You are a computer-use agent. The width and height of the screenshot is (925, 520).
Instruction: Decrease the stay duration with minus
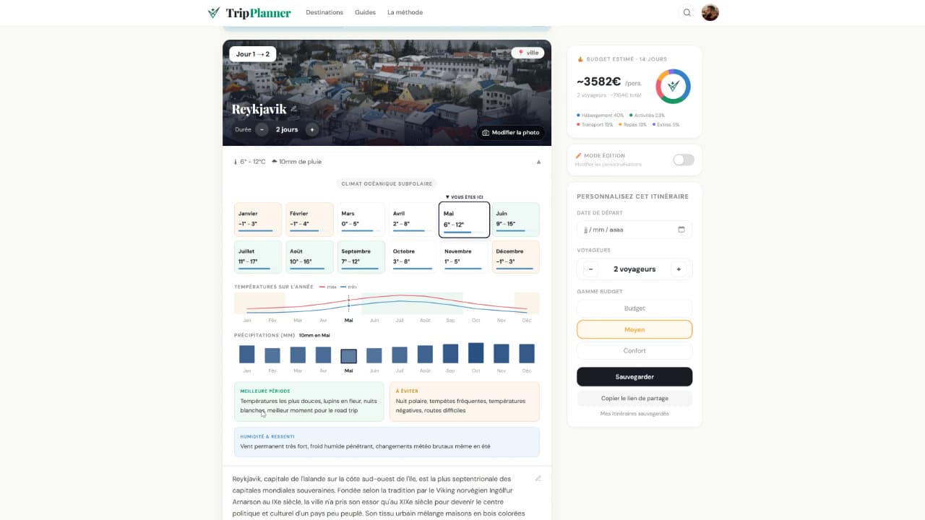(x=262, y=130)
